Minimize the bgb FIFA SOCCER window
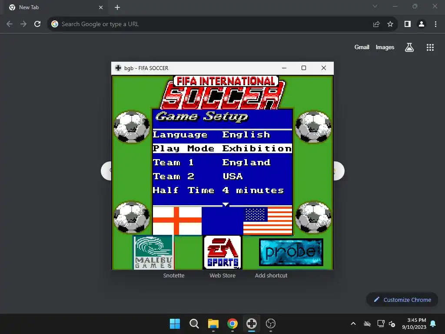 click(284, 68)
